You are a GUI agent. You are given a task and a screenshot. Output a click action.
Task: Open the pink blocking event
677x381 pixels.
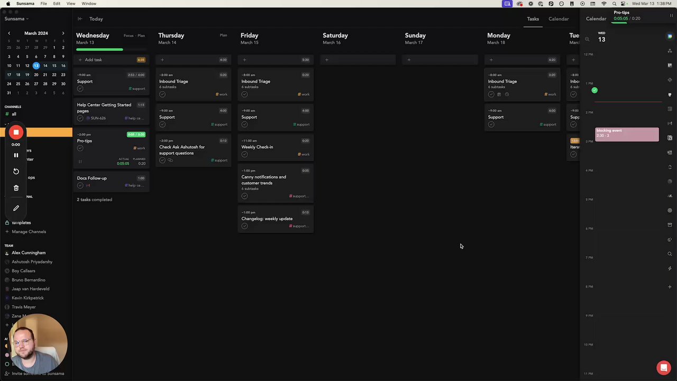click(x=627, y=134)
